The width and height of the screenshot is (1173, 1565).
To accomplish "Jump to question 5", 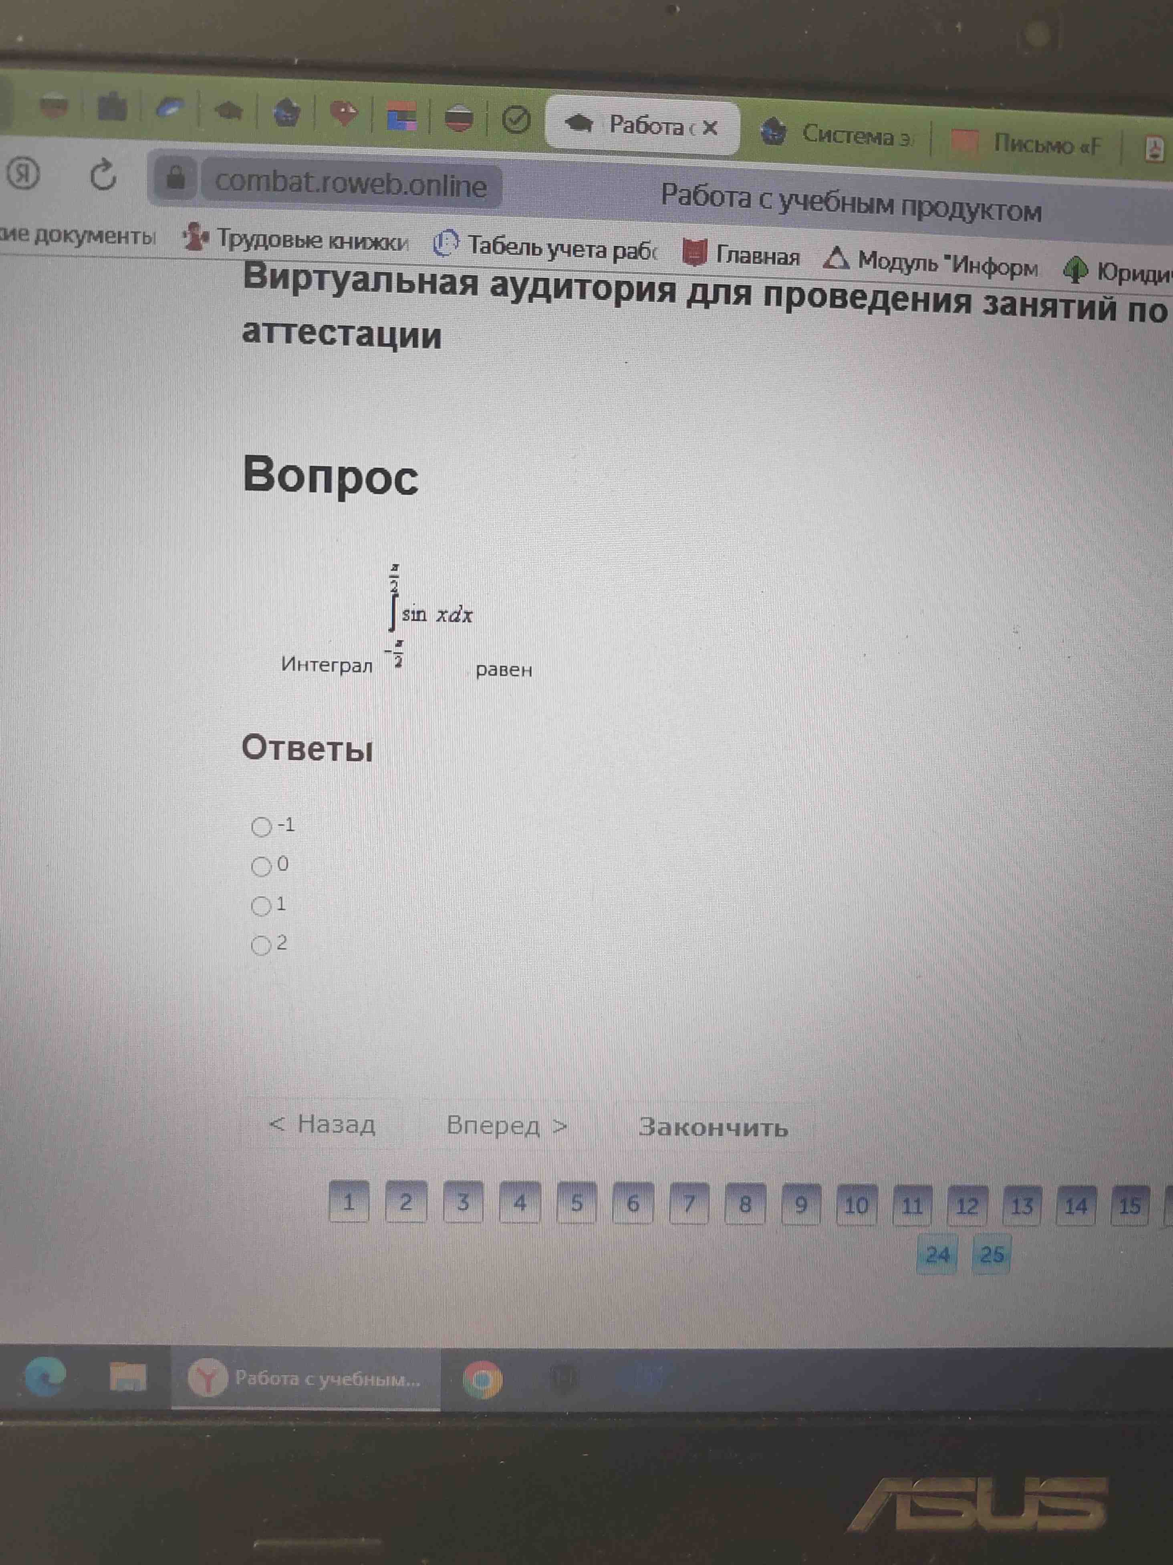I will (x=576, y=1203).
